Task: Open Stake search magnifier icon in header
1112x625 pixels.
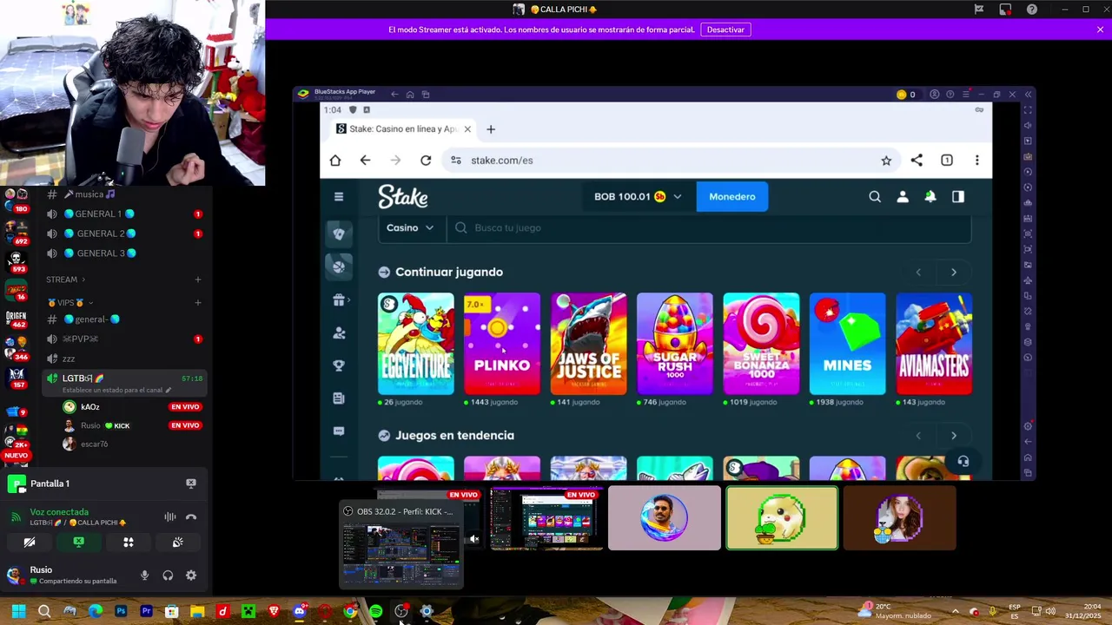Action: [x=875, y=196]
